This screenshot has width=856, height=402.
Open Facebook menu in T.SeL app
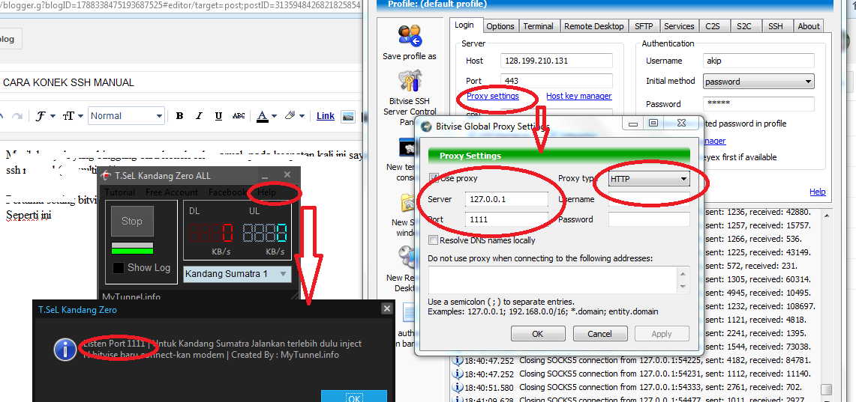[227, 192]
